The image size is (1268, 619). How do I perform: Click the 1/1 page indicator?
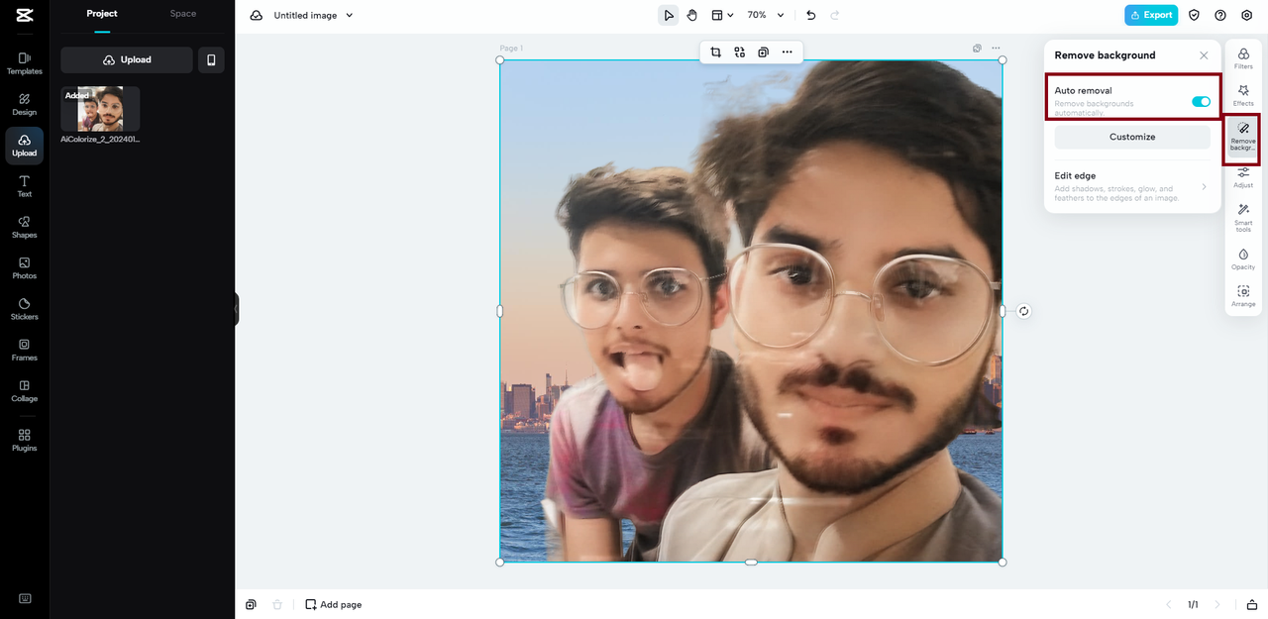pos(1193,604)
